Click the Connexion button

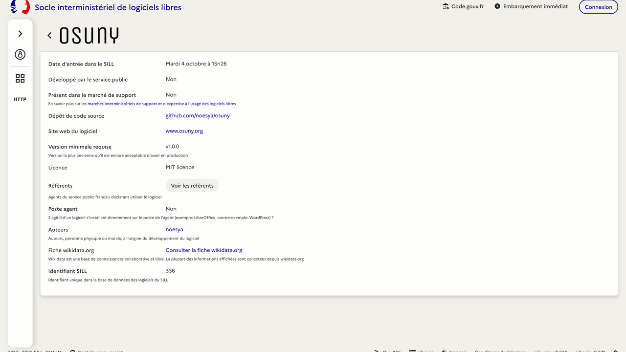click(598, 7)
